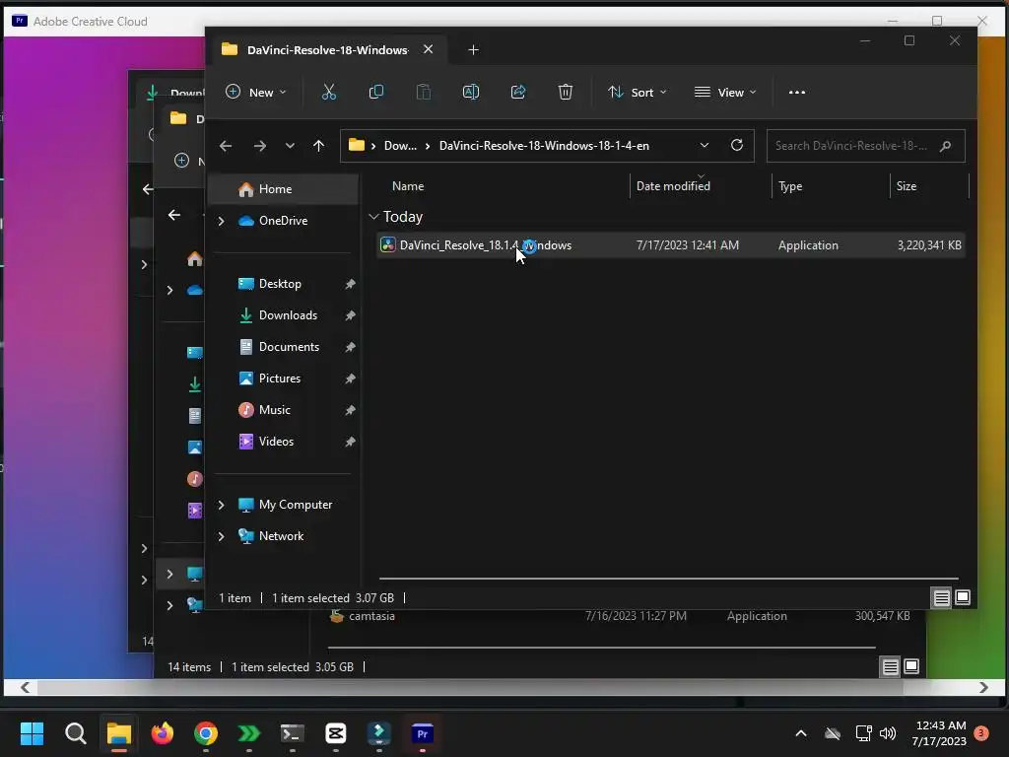Open Pictures in navigation pane

(279, 378)
